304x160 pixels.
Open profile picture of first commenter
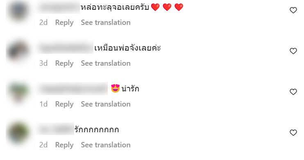click(18, 11)
